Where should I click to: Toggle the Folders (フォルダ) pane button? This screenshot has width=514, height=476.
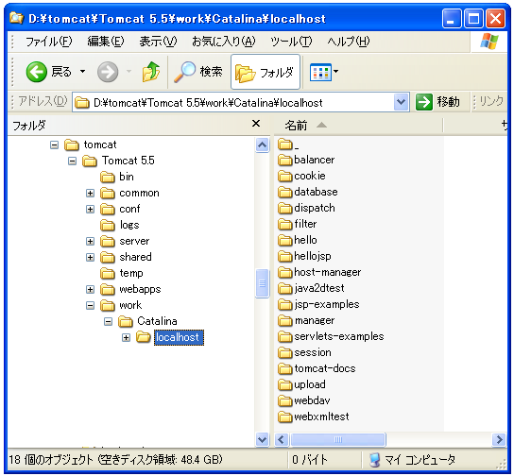coord(266,72)
